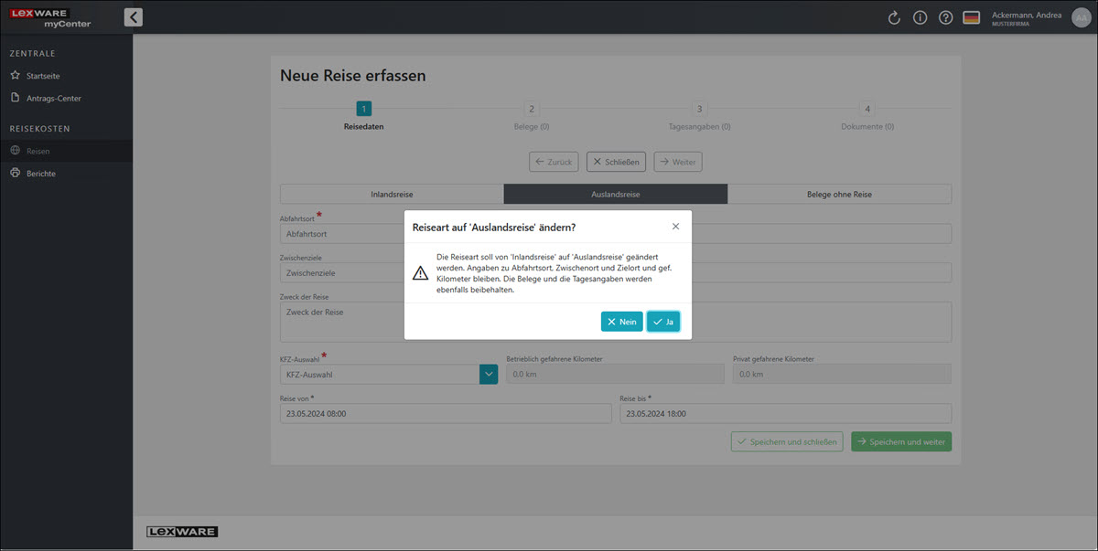Image resolution: width=1098 pixels, height=551 pixels.
Task: Click the Lexware myCenter logo
Action: [52, 17]
